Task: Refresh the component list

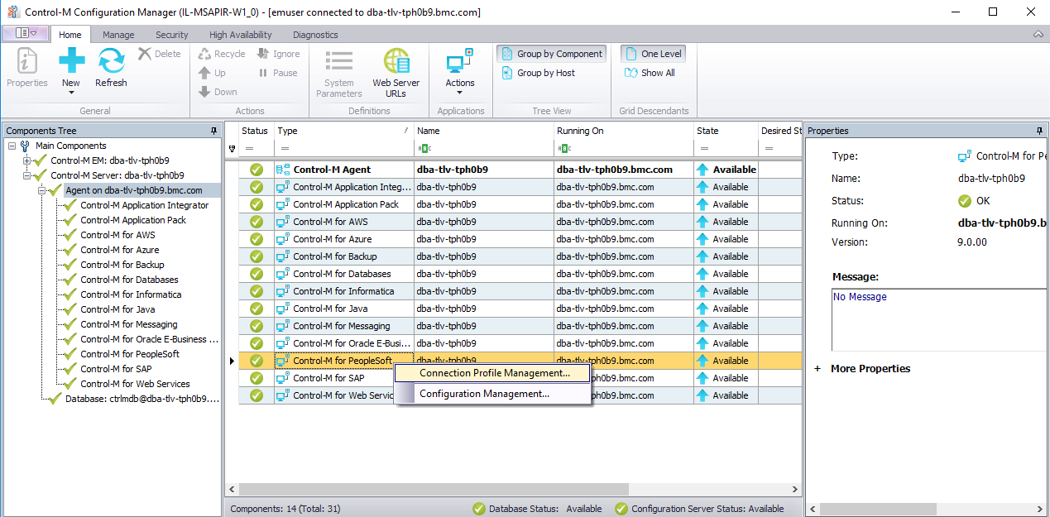Action: click(111, 68)
